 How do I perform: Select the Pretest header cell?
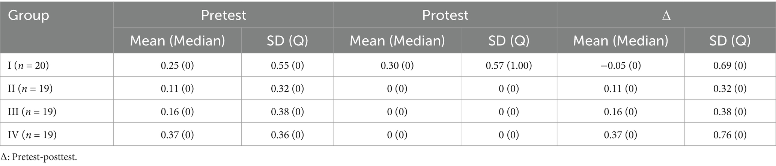tap(224, 15)
